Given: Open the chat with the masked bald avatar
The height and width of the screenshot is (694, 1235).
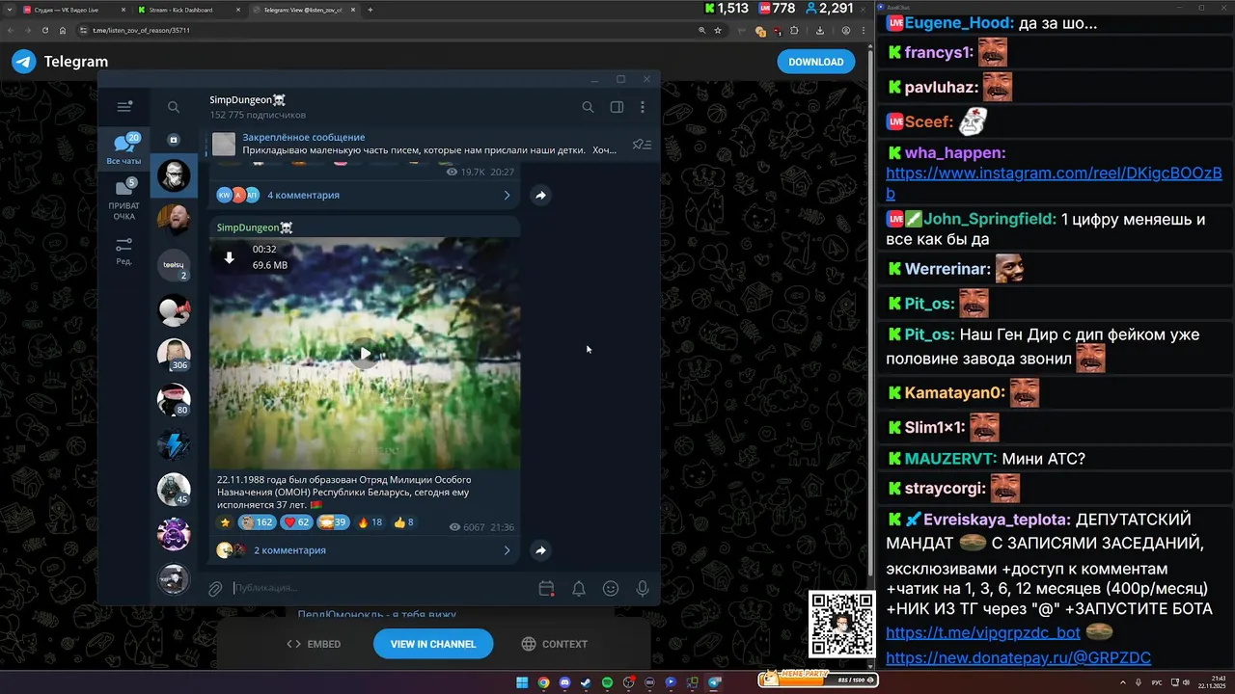Looking at the screenshot, I should pos(174,175).
